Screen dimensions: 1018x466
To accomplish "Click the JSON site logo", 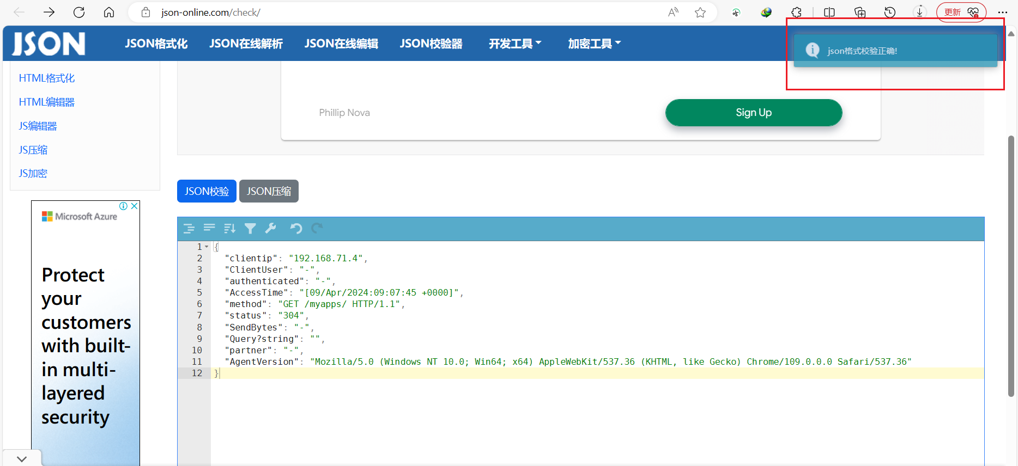I will coord(49,44).
